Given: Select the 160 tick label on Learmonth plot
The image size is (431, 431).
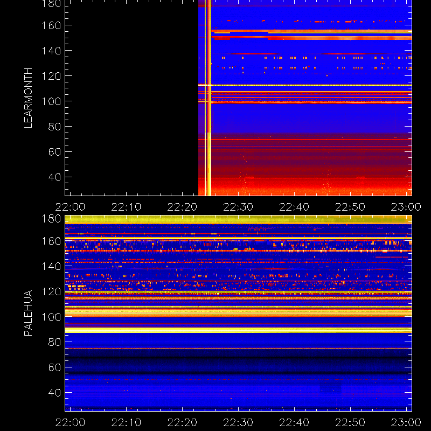Looking at the screenshot, I should coord(51,25).
